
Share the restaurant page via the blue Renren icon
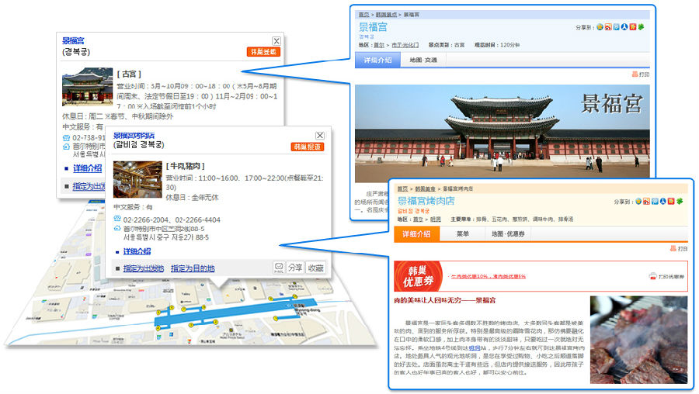663,201
